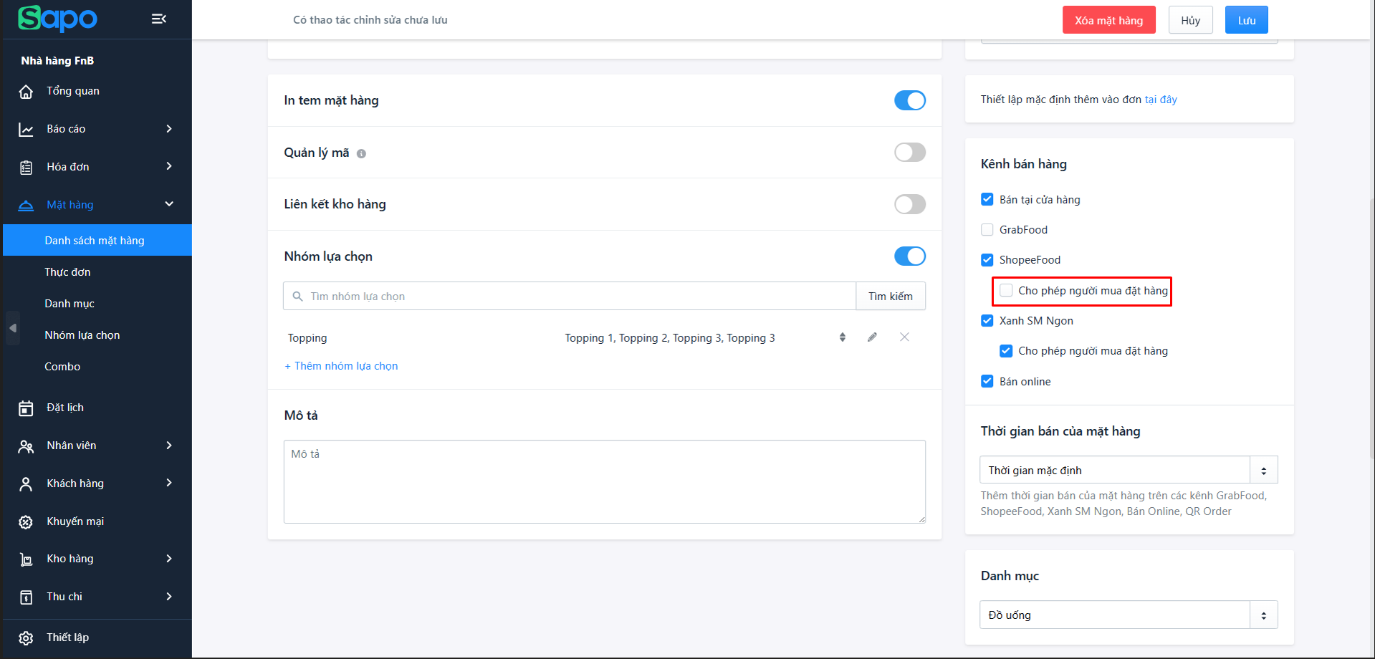Enable the Liên kết kho hàng switch
Screen dimensions: 1375x659
point(909,204)
